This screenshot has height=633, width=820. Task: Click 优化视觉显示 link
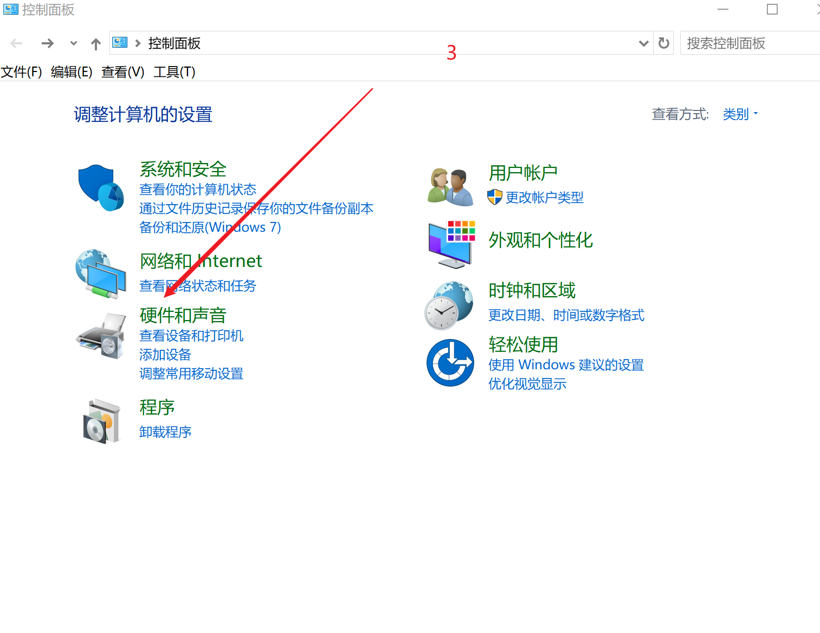pos(527,384)
